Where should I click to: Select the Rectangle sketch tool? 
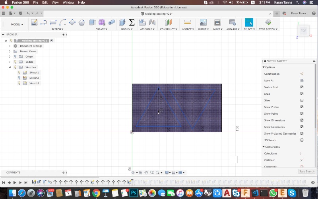point(53,22)
